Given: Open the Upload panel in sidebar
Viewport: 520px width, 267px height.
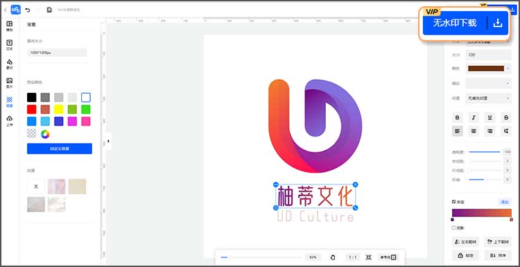Looking at the screenshot, I should 10,121.
